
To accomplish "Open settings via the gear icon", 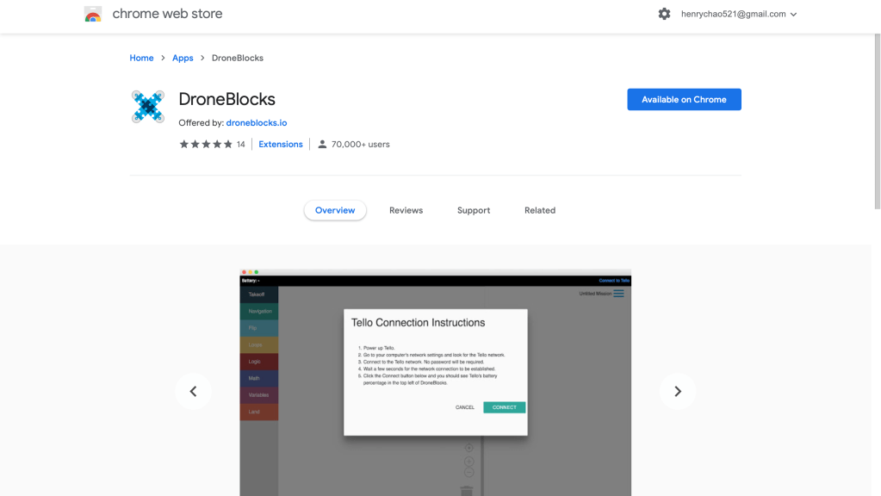I will (664, 14).
